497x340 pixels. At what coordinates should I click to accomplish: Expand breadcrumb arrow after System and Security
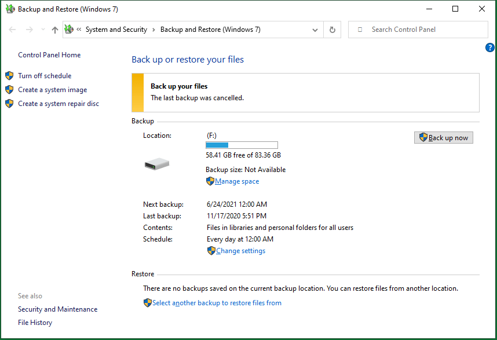click(x=154, y=30)
